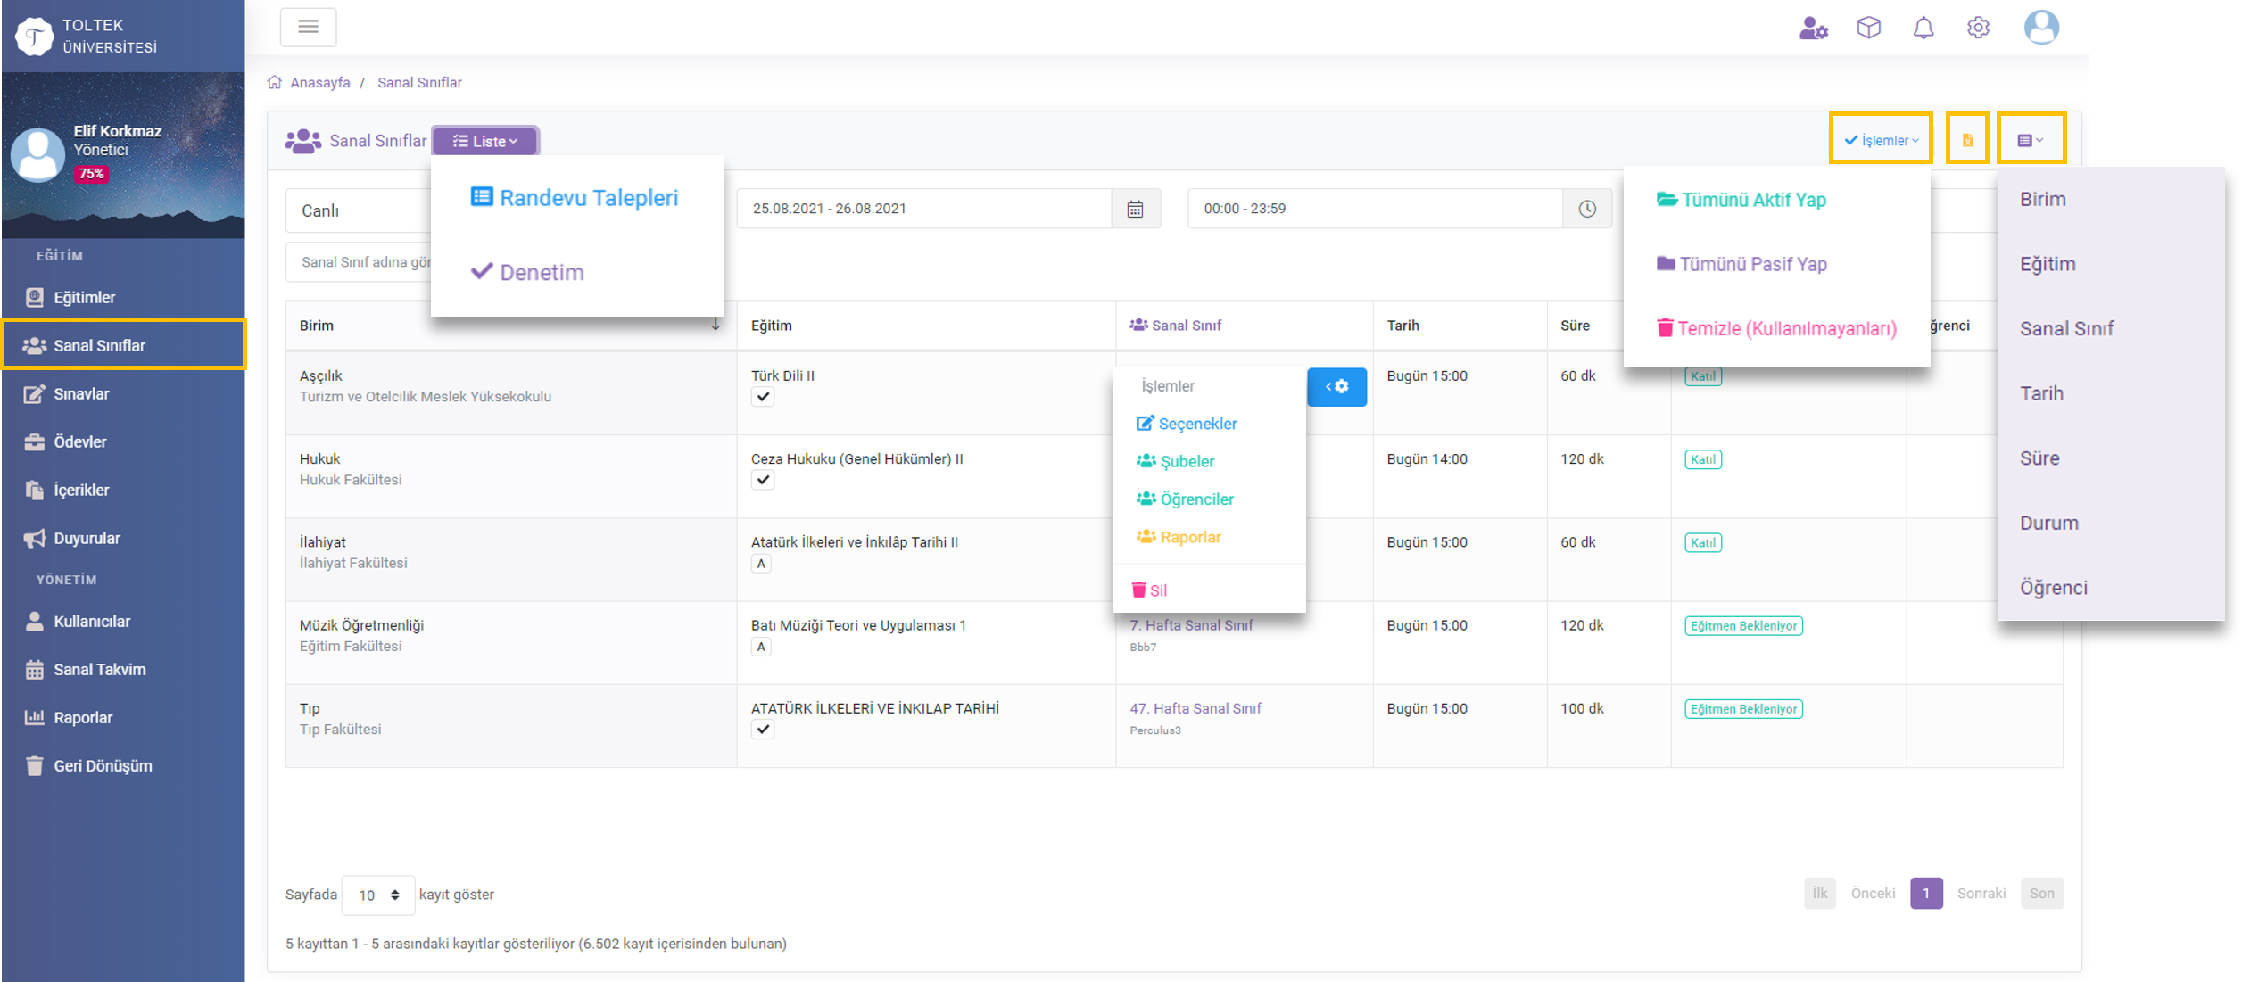Click Katıl button for the Hukuk row

[x=1702, y=459]
